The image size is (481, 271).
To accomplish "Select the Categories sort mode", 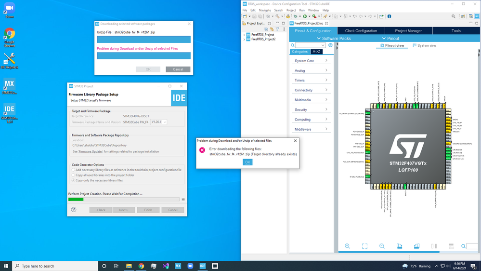I will 299,52.
